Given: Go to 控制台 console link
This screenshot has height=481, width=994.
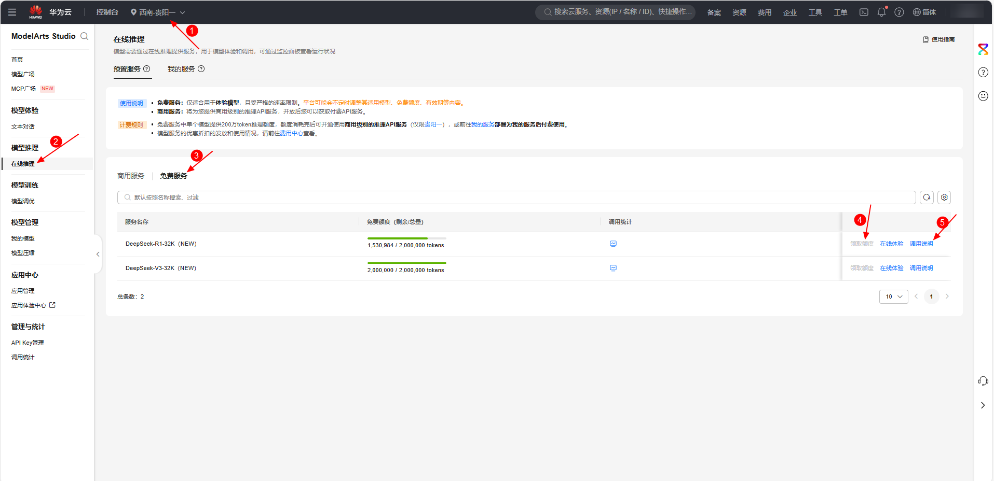Looking at the screenshot, I should (107, 12).
